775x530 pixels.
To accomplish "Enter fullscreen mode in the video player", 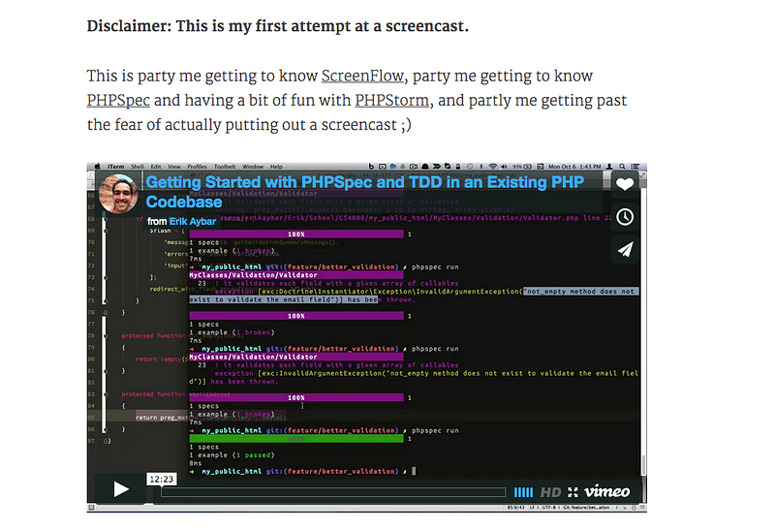I will [x=573, y=492].
